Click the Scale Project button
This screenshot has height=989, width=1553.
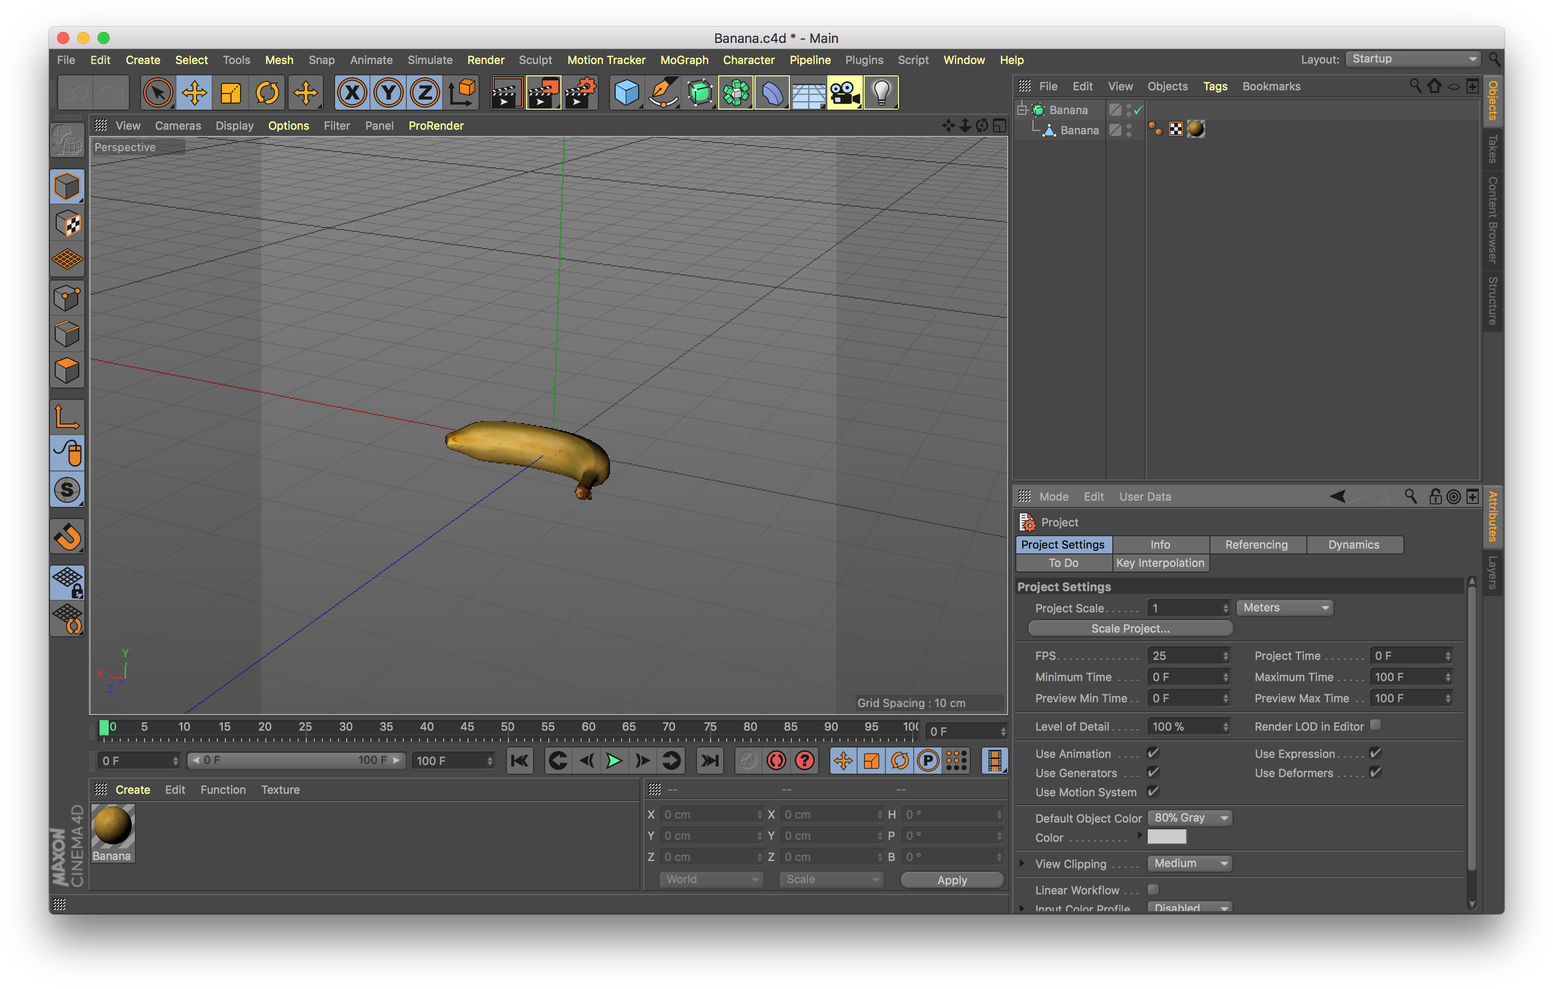[x=1130, y=628]
